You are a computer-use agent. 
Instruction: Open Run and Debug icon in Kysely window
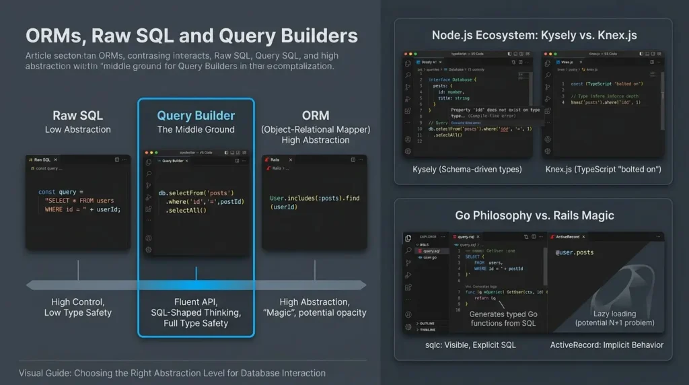click(408, 99)
